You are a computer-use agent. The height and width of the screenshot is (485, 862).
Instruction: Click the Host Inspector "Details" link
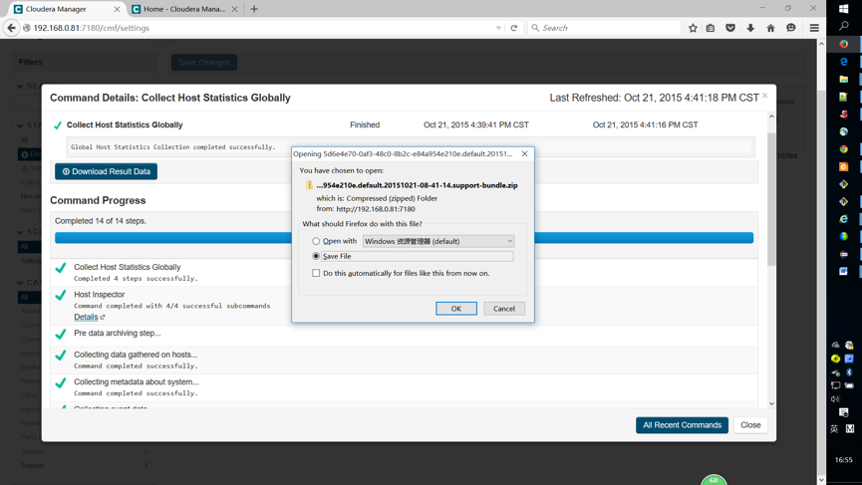(x=87, y=317)
